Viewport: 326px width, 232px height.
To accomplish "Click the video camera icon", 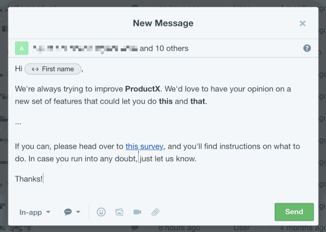I will (x=137, y=212).
